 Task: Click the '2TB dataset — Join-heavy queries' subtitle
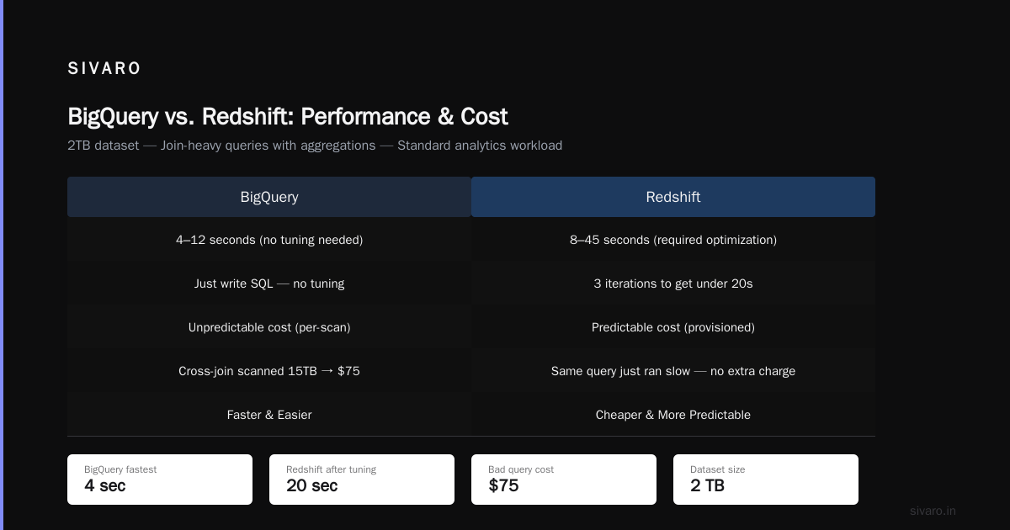tap(315, 146)
